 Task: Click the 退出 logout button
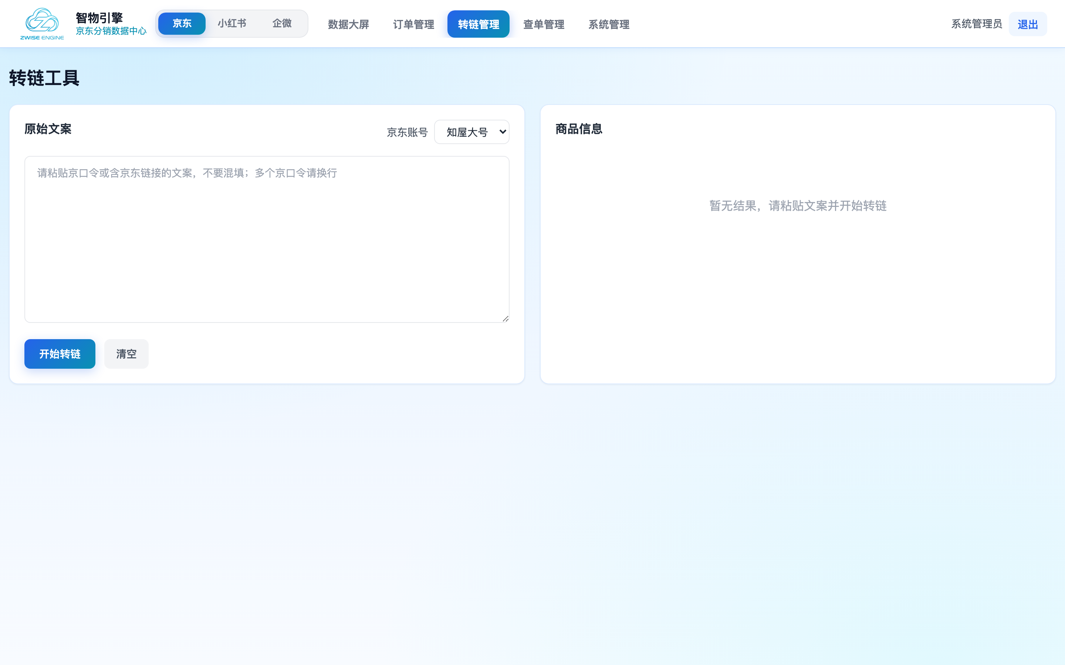(1028, 24)
